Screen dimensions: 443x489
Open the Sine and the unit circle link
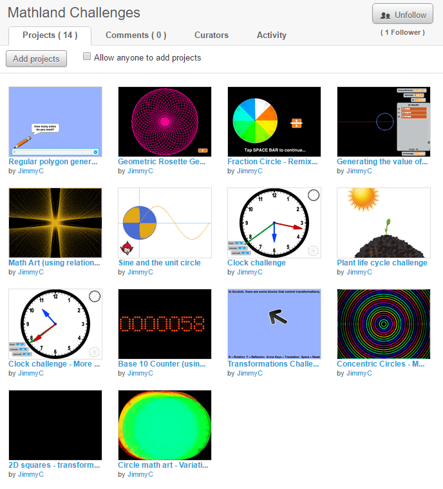(x=159, y=263)
